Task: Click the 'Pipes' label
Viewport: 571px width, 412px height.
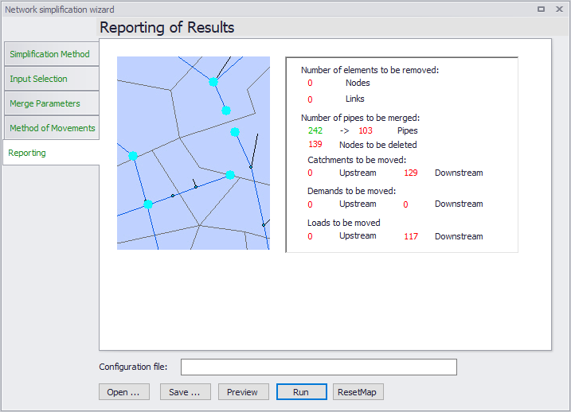Action: (x=407, y=131)
